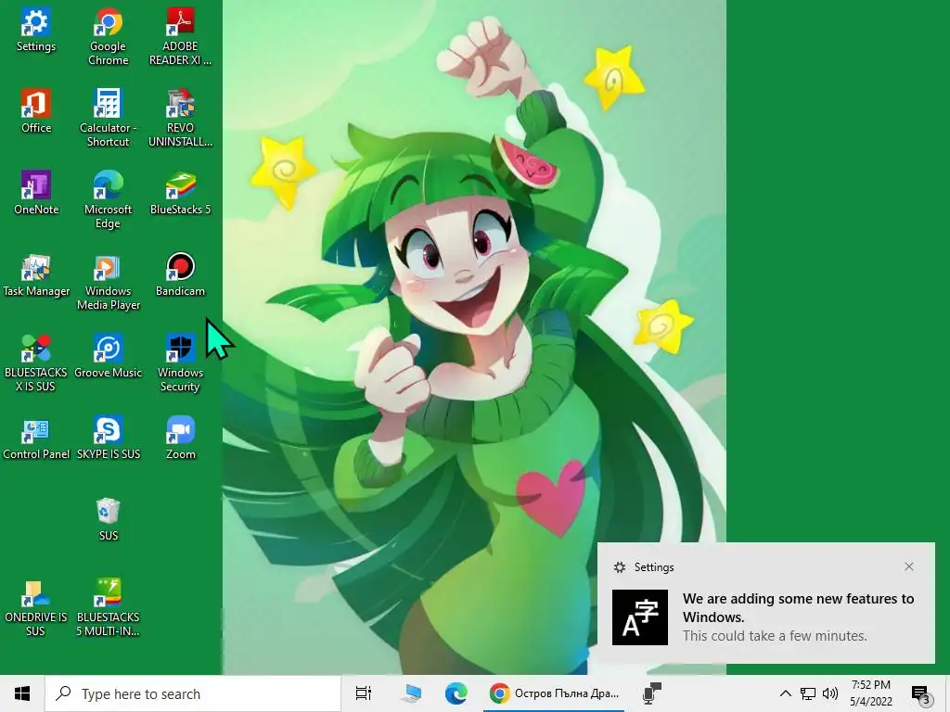Select Task Manager desktop shortcut
Viewport: 950px width, 712px height.
tap(36, 275)
